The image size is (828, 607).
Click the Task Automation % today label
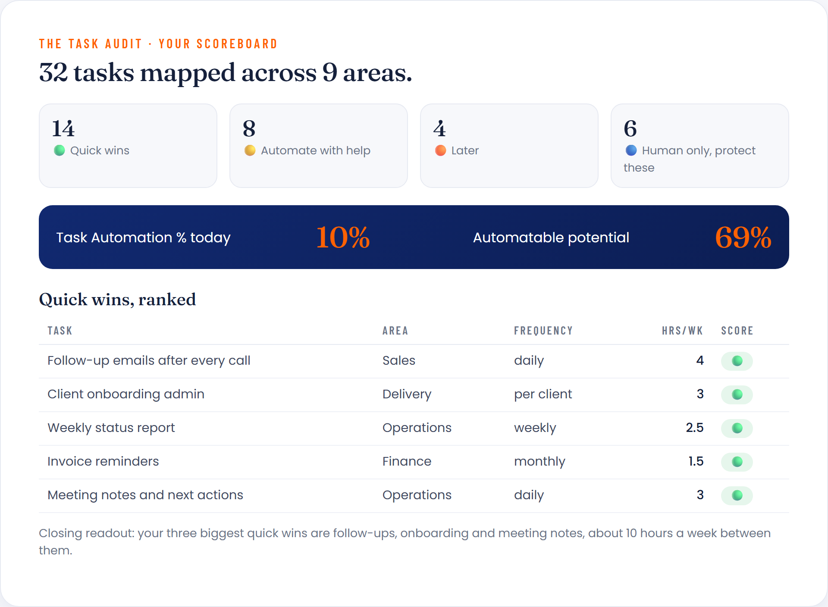pos(144,238)
